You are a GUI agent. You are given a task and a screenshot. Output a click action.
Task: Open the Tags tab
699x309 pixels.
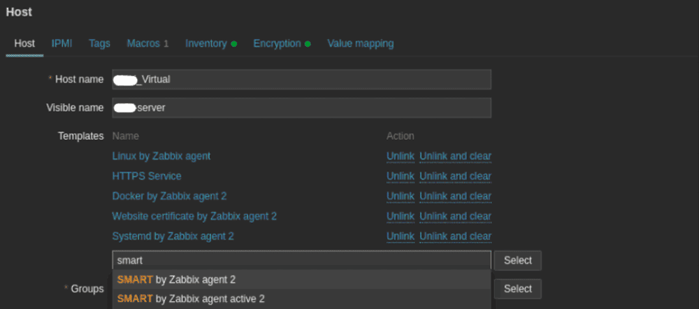[99, 43]
